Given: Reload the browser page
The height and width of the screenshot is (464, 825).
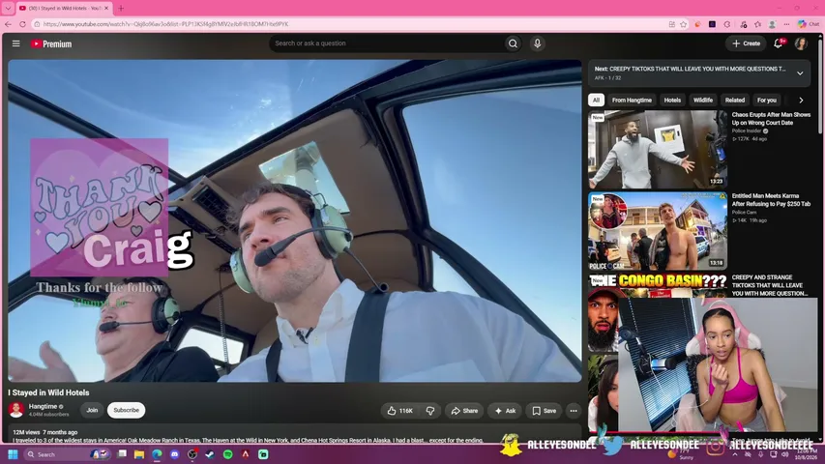Looking at the screenshot, I should [x=22, y=24].
